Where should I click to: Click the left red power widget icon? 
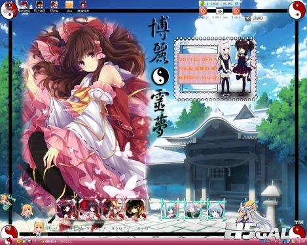203,10
